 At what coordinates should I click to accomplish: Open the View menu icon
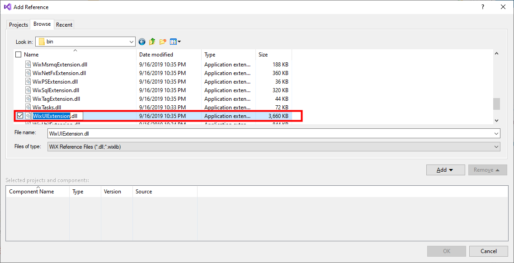point(175,42)
